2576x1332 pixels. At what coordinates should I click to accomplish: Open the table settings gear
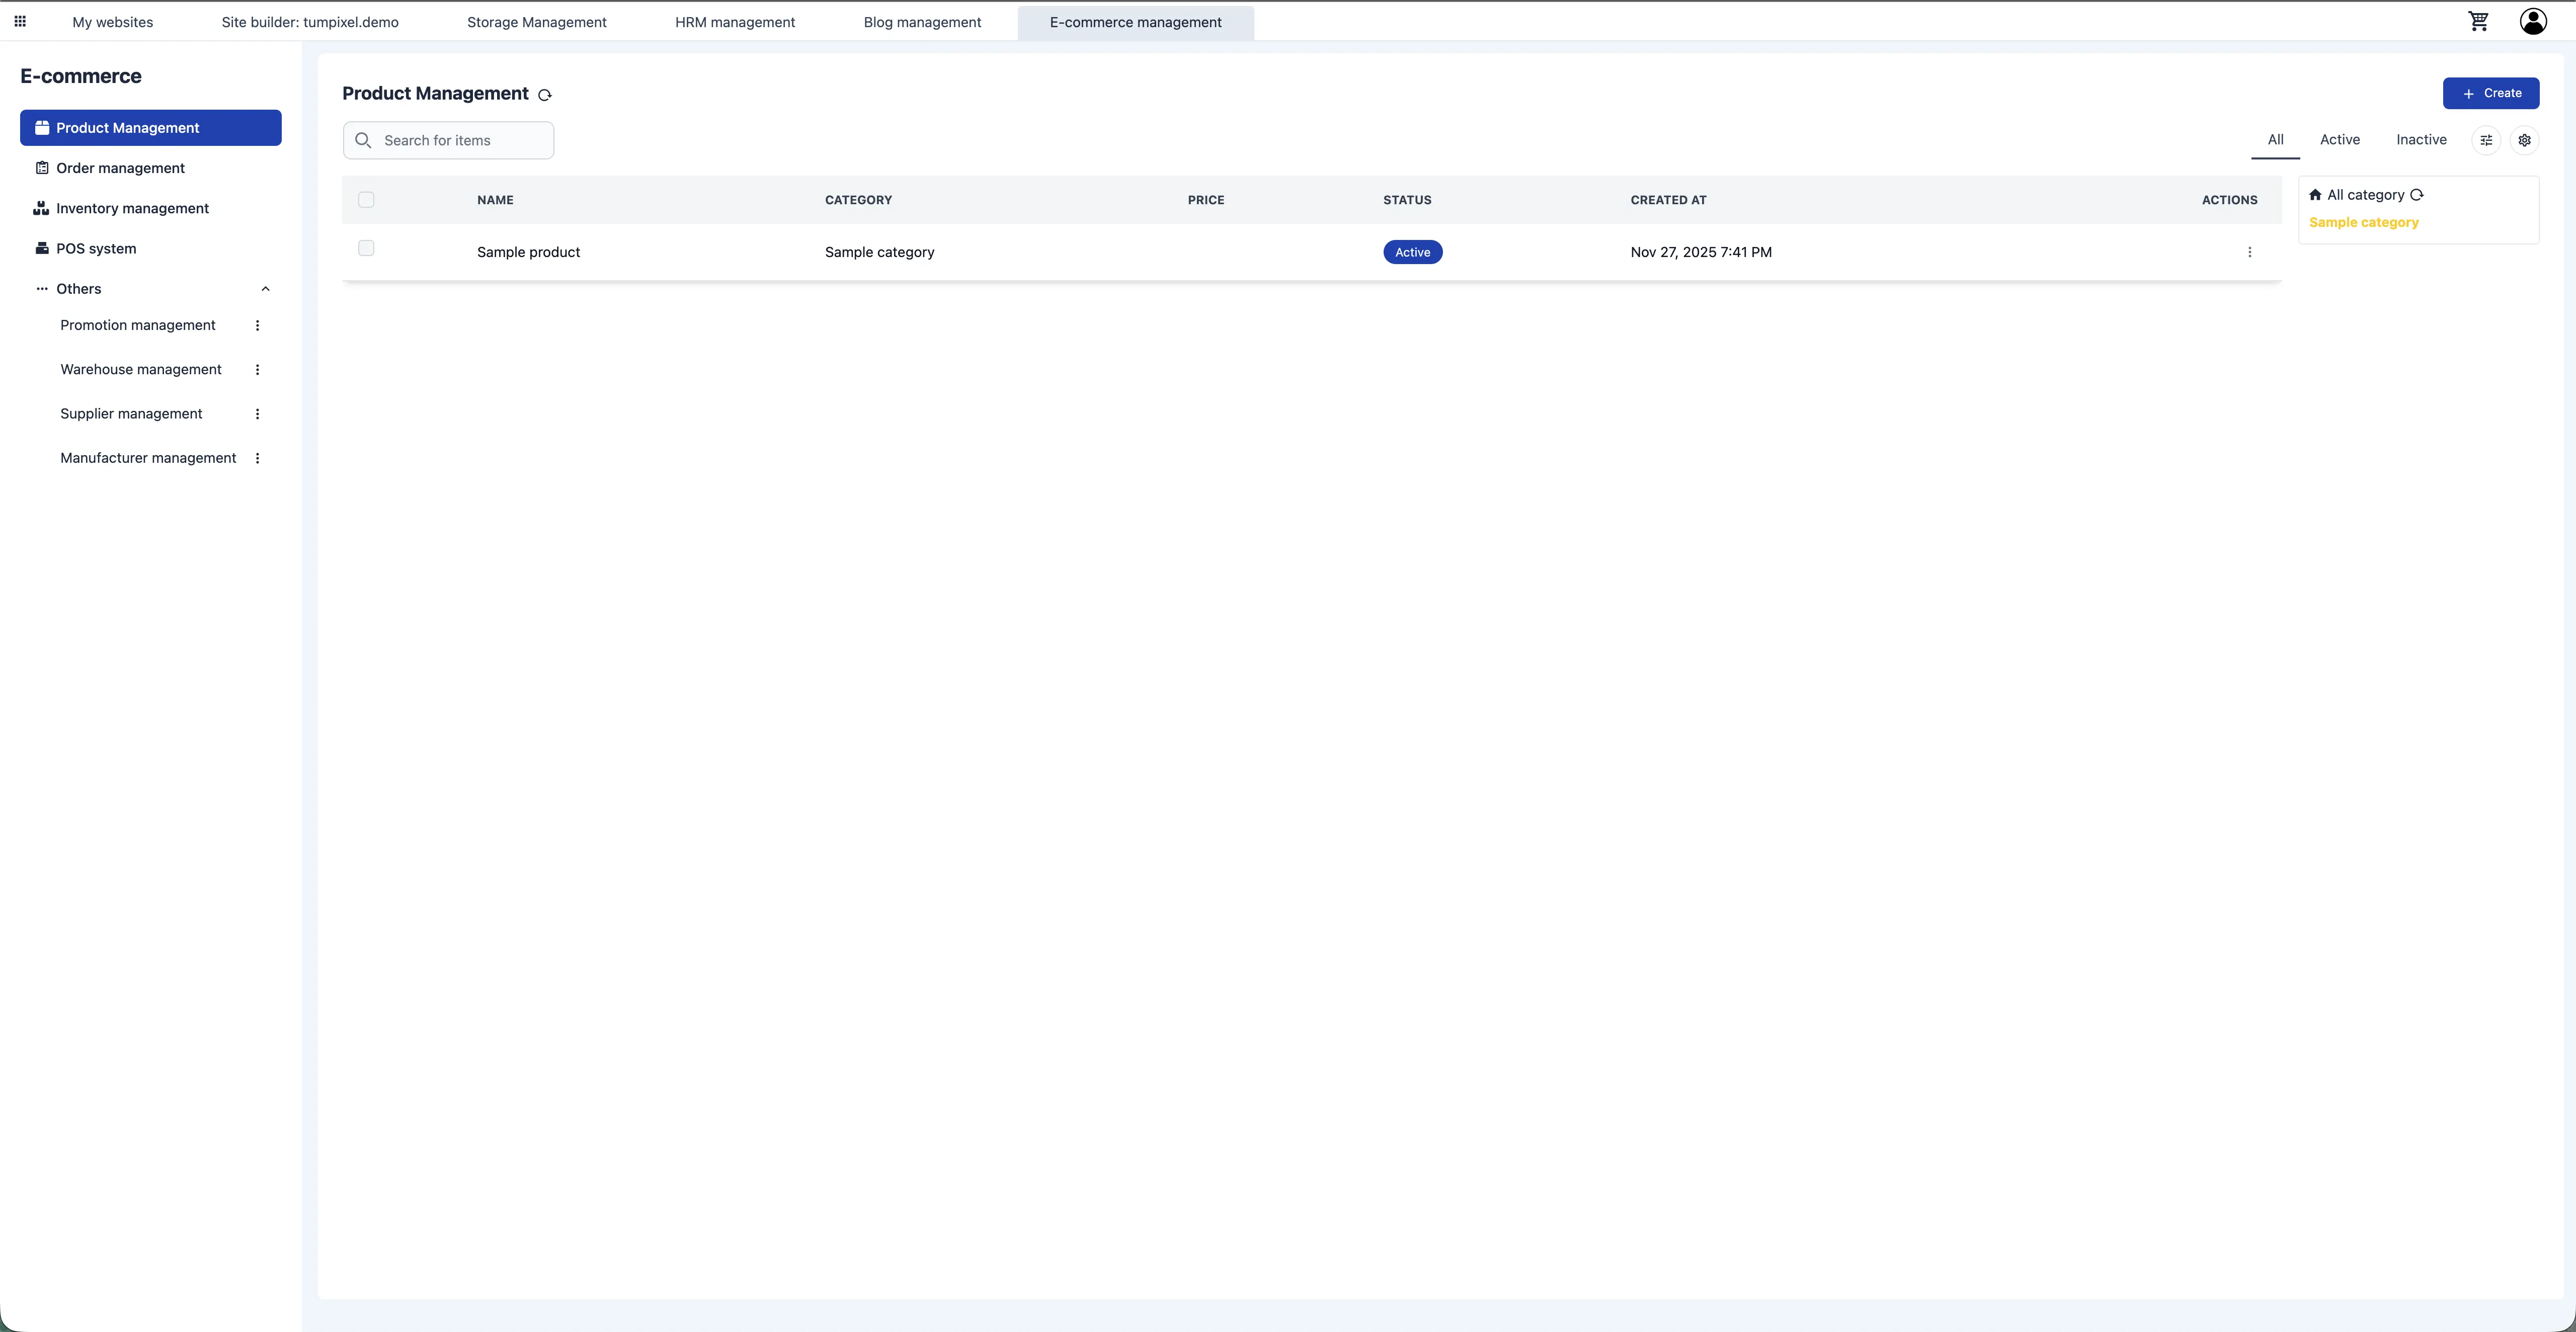click(2525, 140)
